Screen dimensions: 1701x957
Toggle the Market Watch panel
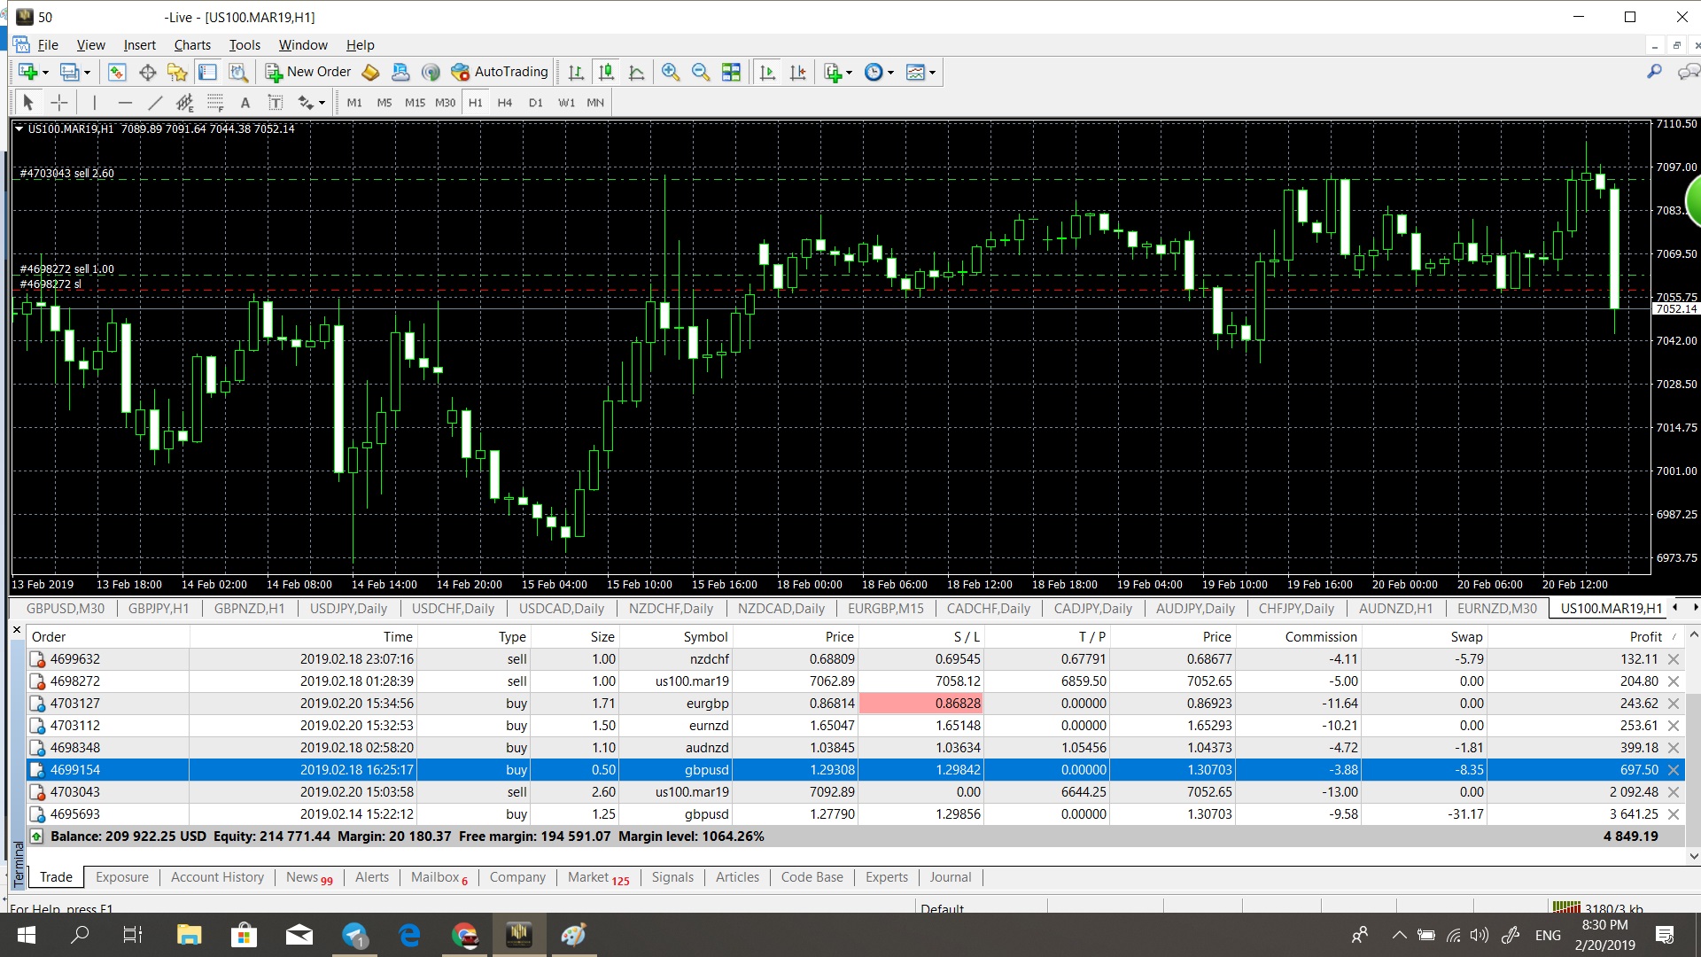point(117,73)
